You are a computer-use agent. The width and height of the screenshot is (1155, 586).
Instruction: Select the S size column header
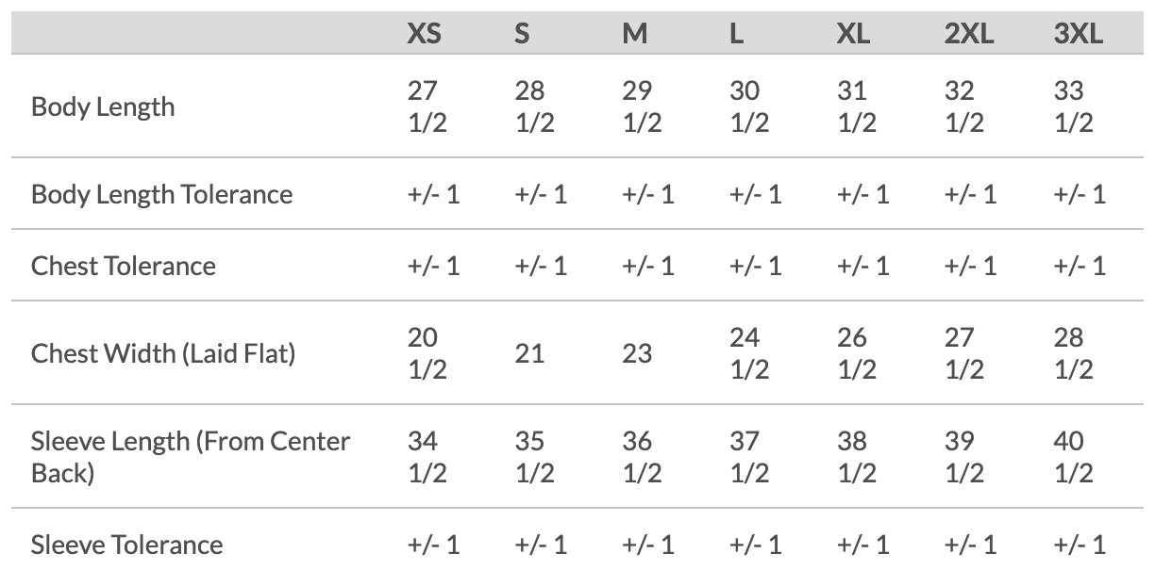522,34
